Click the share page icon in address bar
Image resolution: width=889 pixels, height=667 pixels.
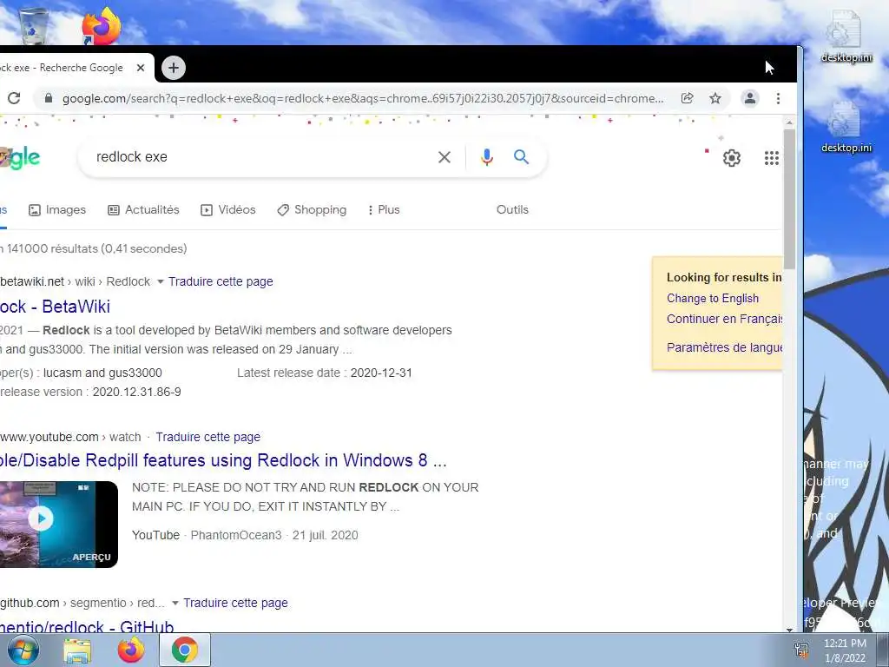[688, 98]
